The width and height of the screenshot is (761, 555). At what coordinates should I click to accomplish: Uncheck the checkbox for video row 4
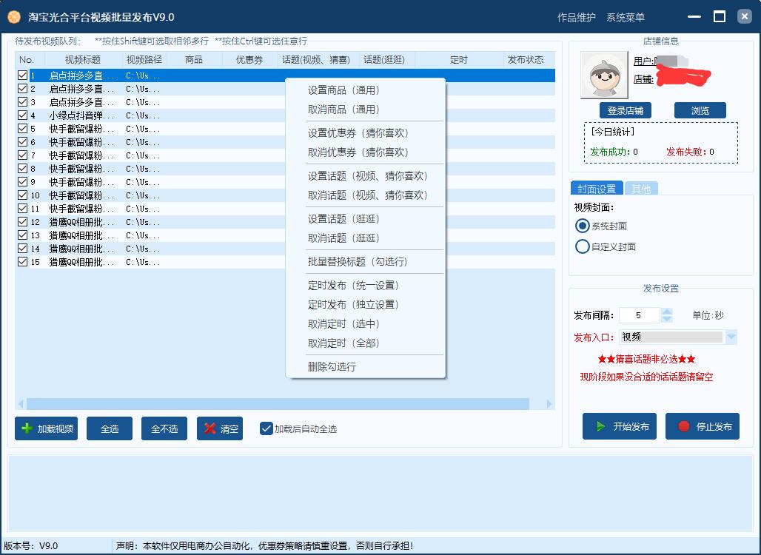pos(22,115)
